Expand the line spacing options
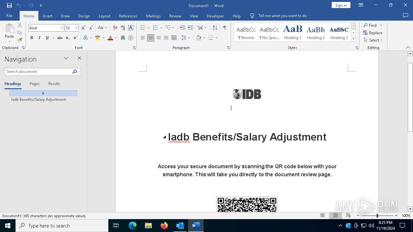This screenshot has width=413, height=232. click(x=186, y=38)
